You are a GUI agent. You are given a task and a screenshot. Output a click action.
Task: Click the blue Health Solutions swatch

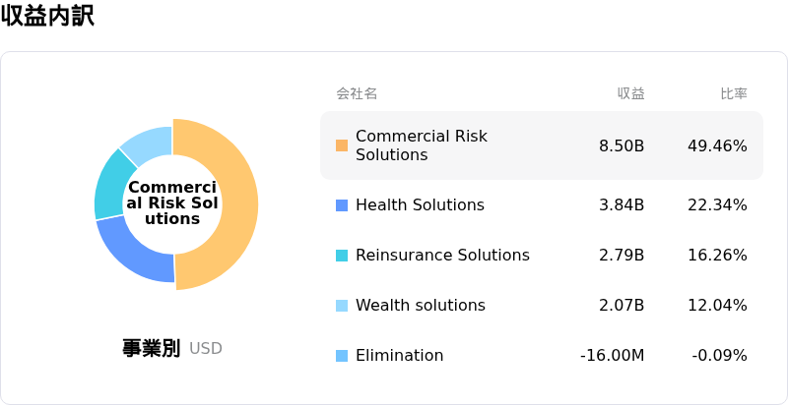click(342, 205)
